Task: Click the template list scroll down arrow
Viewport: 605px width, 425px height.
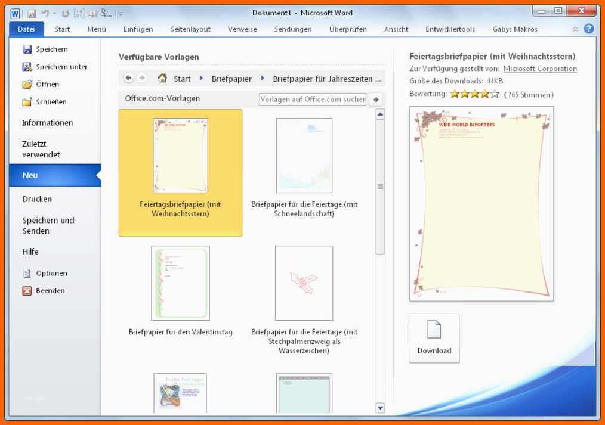Action: (380, 408)
